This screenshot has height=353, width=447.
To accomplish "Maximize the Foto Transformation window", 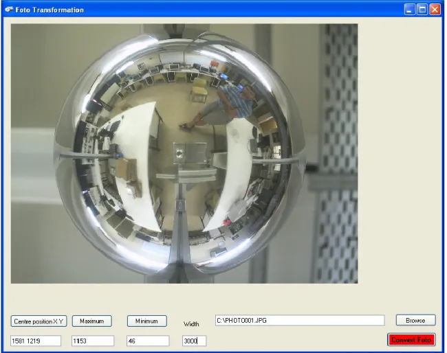I will (x=422, y=10).
